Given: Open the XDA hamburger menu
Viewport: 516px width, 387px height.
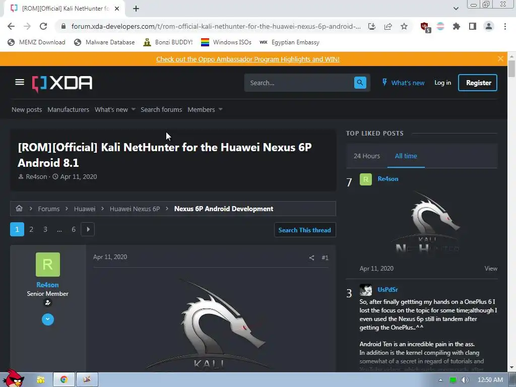Looking at the screenshot, I should coord(20,82).
